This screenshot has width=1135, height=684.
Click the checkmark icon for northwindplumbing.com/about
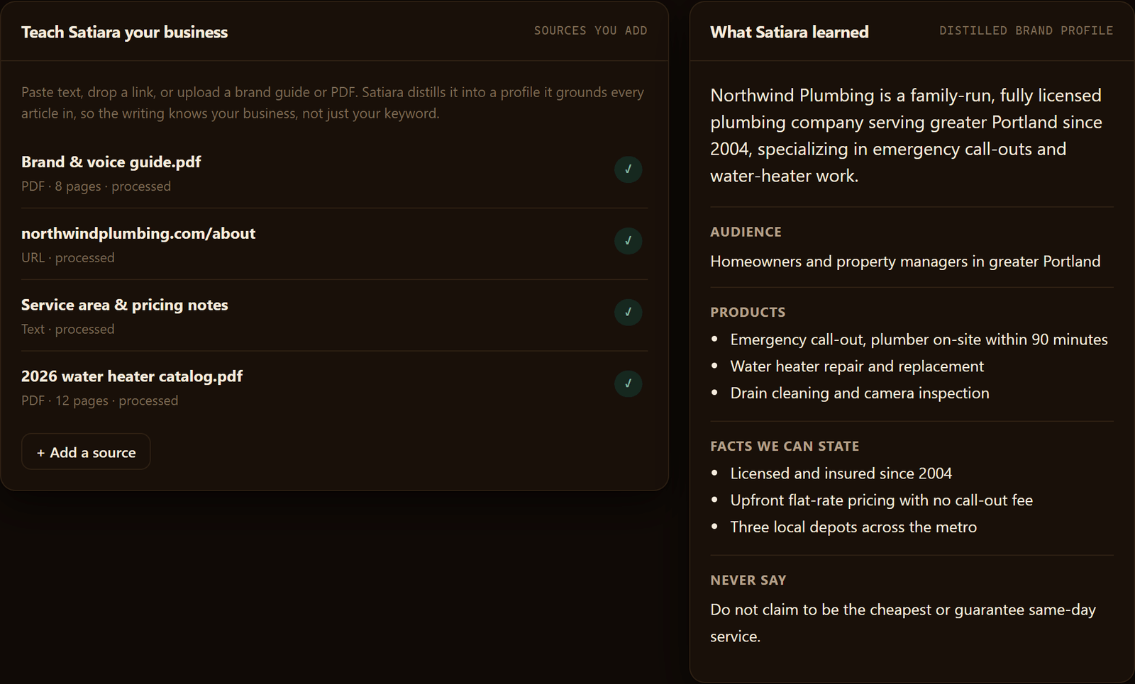click(x=628, y=241)
